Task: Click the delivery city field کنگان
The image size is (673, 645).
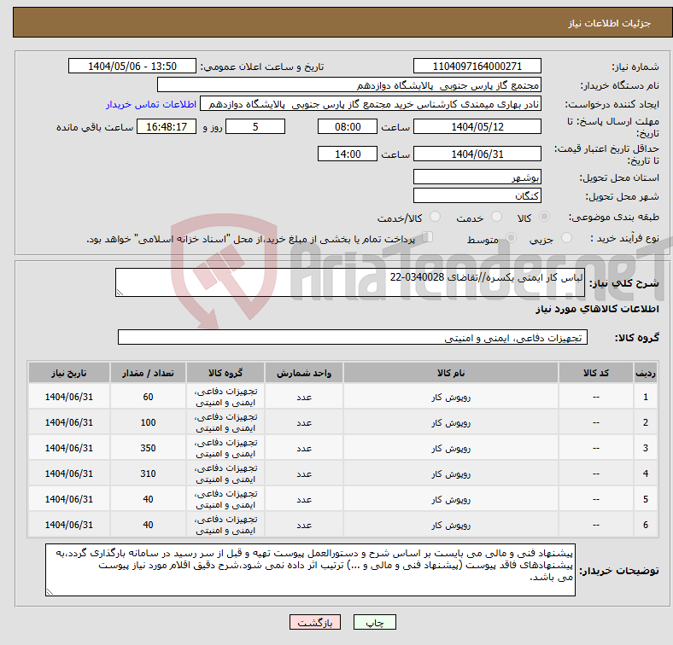Action: [477, 196]
